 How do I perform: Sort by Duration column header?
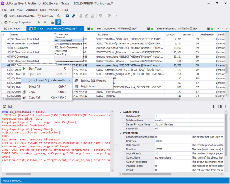coord(173,34)
